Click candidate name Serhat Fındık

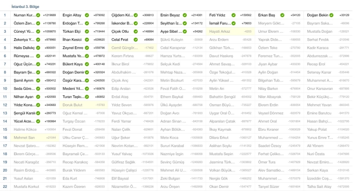click(x=318, y=39)
